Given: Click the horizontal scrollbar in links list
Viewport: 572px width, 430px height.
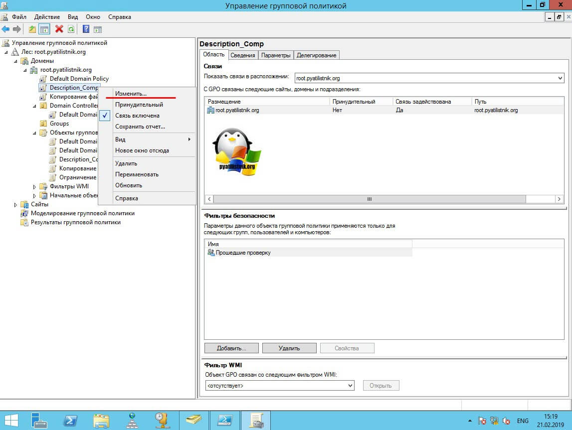Looking at the screenshot, I should click(x=369, y=199).
